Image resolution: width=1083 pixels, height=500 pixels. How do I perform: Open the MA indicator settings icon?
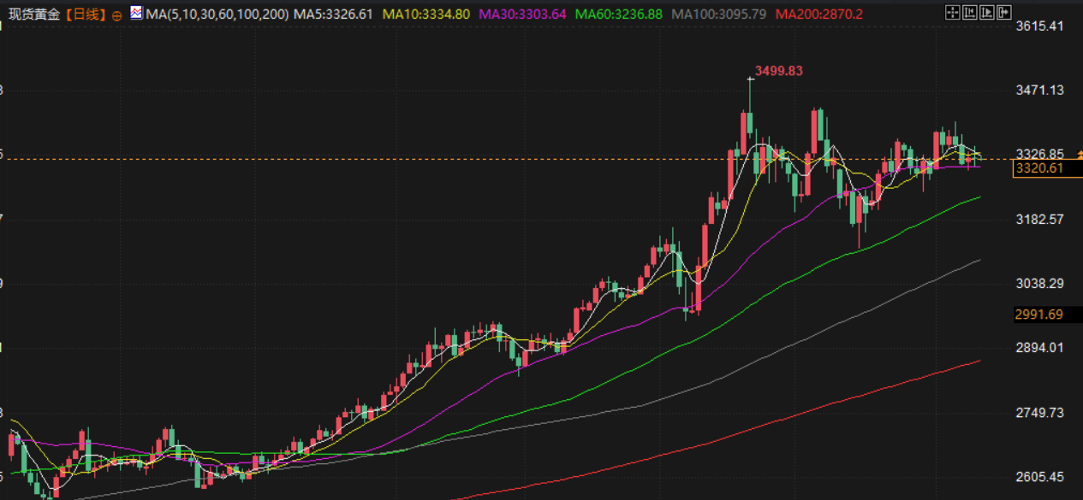[x=136, y=13]
